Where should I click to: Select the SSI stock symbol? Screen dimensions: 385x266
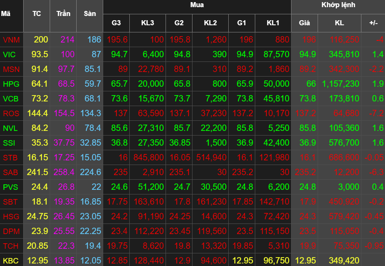[9, 143]
